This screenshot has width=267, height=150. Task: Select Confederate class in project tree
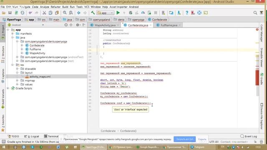coord(37,45)
